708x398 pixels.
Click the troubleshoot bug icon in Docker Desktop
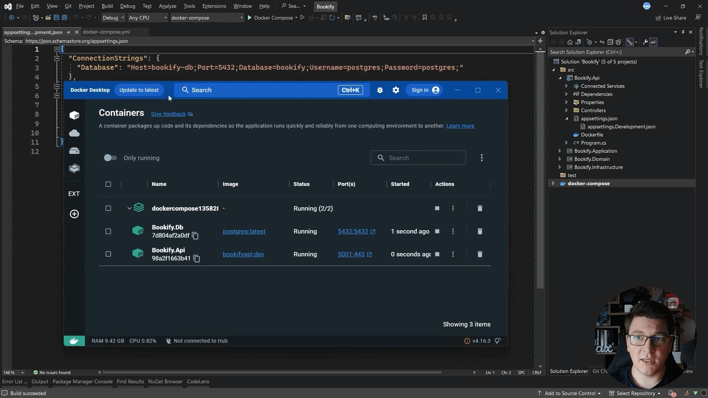coord(380,90)
